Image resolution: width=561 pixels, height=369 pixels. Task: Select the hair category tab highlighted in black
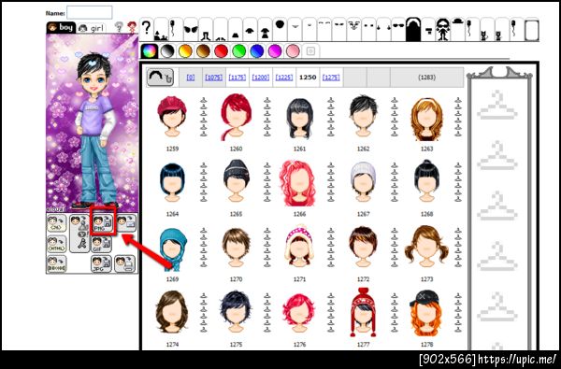coord(413,29)
